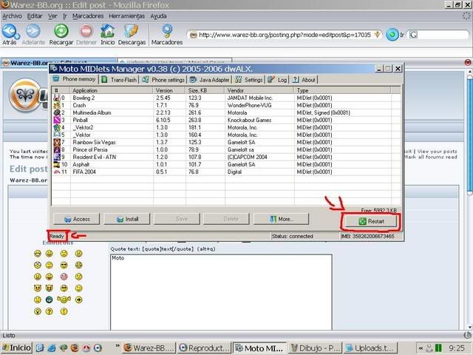Click the Delete button
Viewport: 473px width, 355px height.
[227, 219]
